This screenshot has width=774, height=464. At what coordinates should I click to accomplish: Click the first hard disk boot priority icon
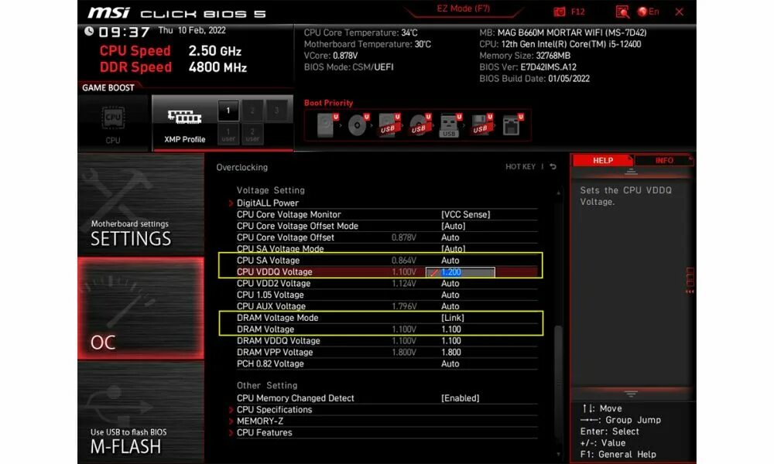point(327,125)
